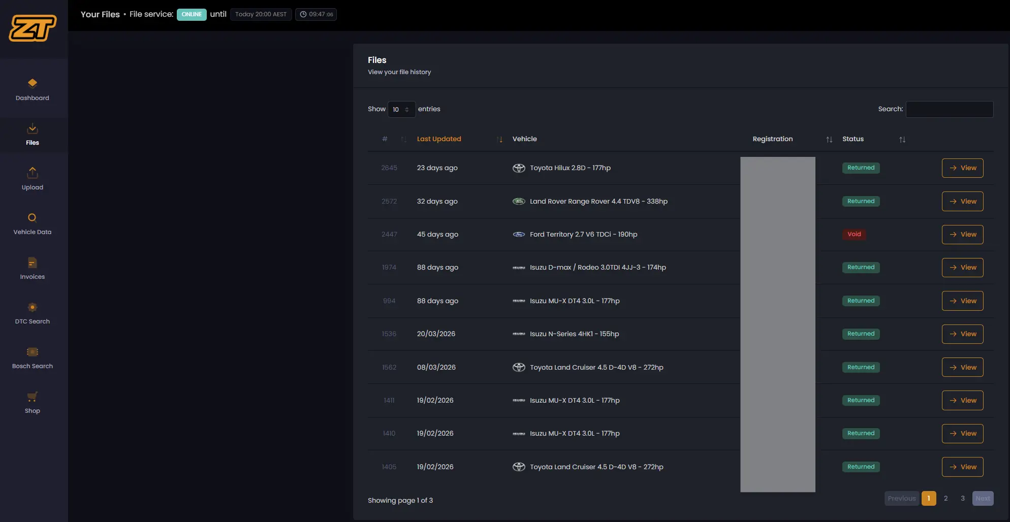Open the Vehicle Data magnifier icon
The width and height of the screenshot is (1010, 522).
[x=33, y=218]
